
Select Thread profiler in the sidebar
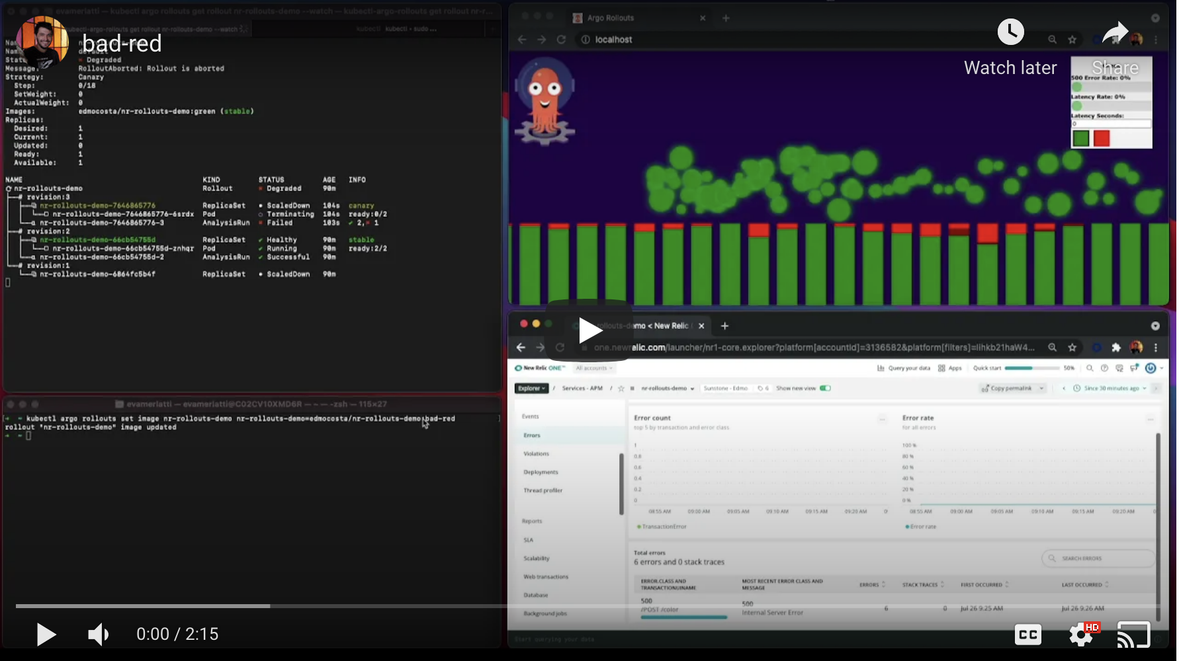(543, 490)
